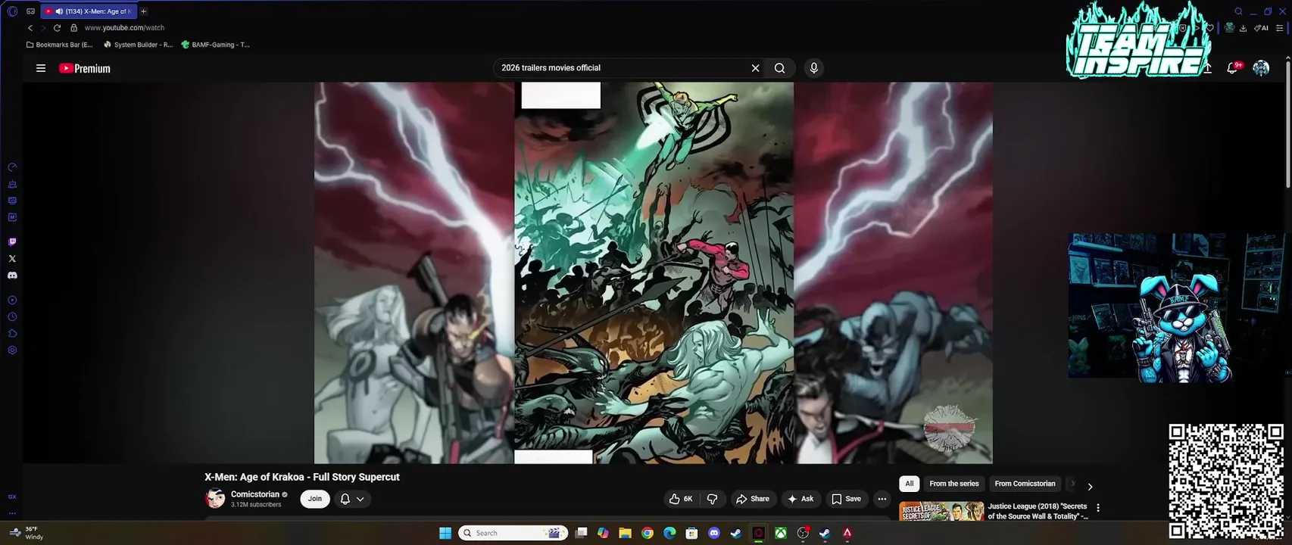Select the From the series chip
The height and width of the screenshot is (545, 1292).
954,484
